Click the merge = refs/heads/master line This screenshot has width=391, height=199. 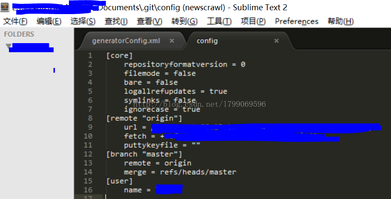click(x=180, y=172)
